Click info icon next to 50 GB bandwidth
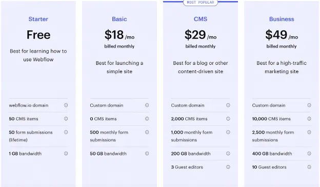 pos(147,153)
